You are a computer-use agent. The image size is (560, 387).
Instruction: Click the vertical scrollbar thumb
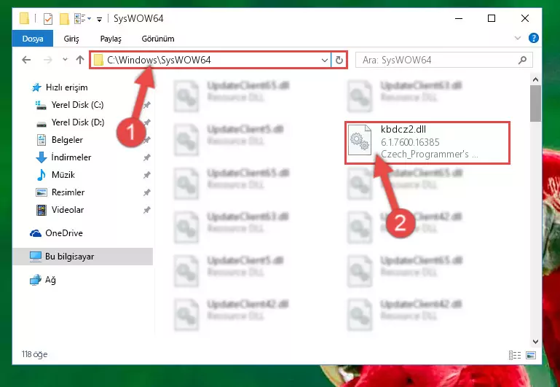pyautogui.click(x=535, y=103)
